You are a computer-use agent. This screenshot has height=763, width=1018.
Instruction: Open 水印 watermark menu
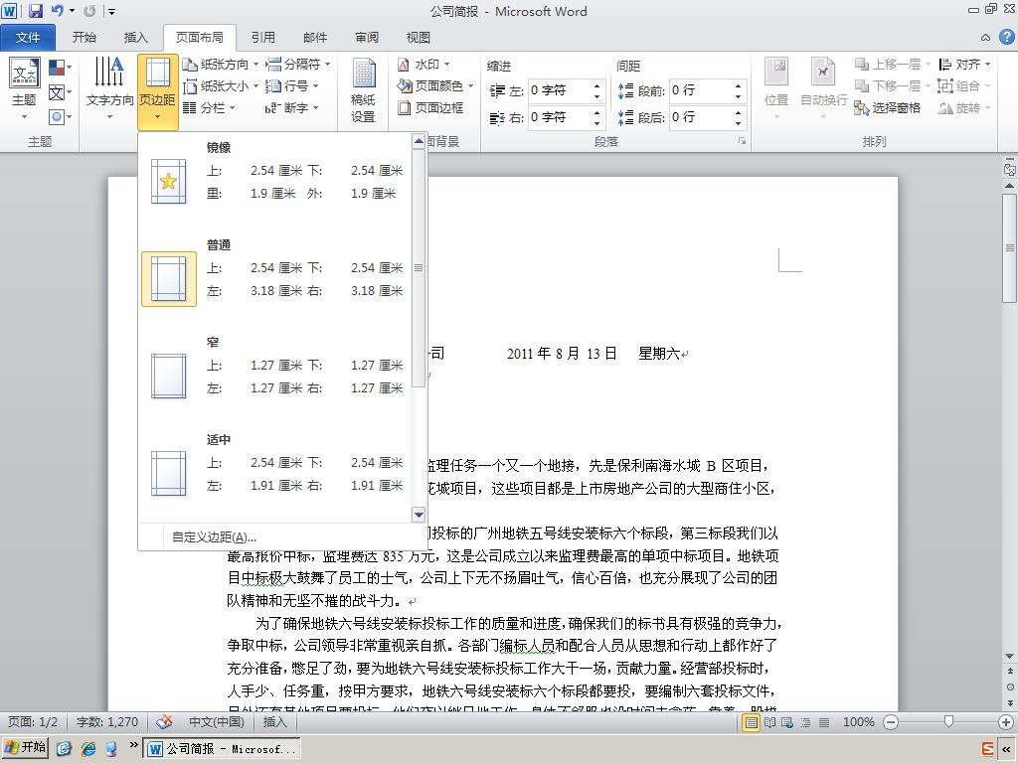tap(424, 65)
